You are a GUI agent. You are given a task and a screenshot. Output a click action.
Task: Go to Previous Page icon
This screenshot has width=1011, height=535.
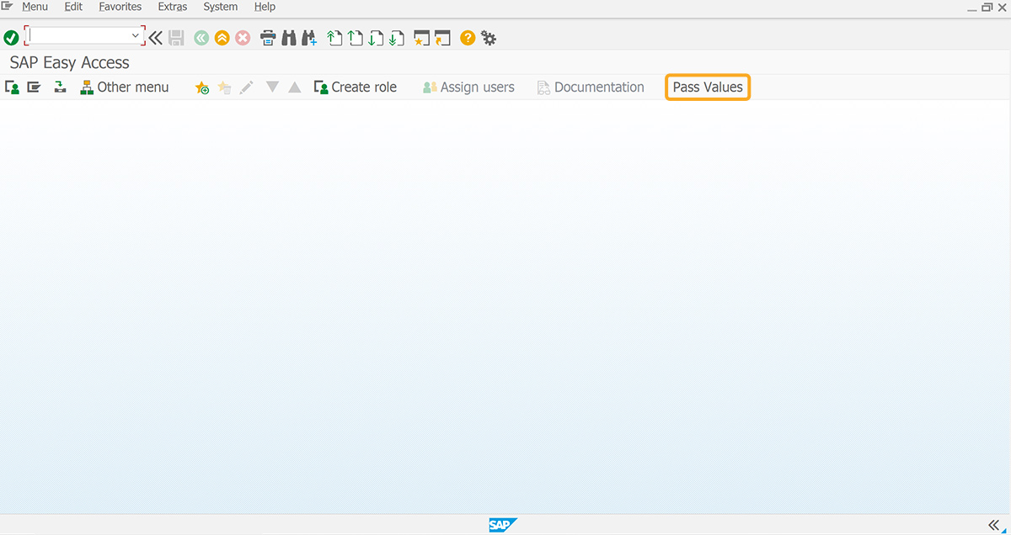pyautogui.click(x=356, y=38)
